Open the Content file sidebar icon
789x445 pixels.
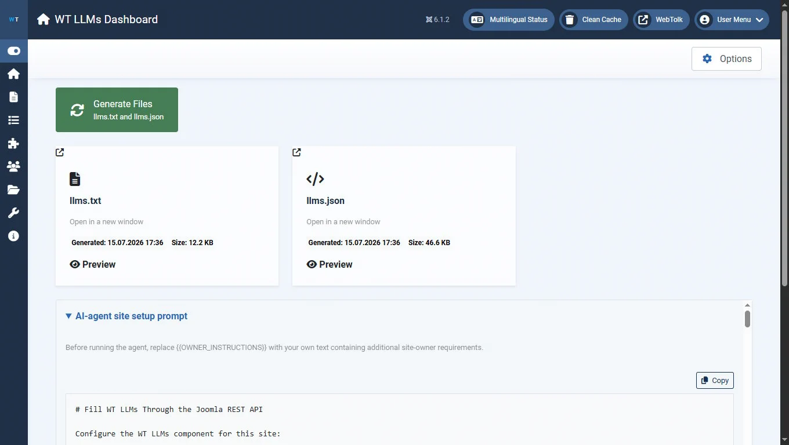coord(13,97)
